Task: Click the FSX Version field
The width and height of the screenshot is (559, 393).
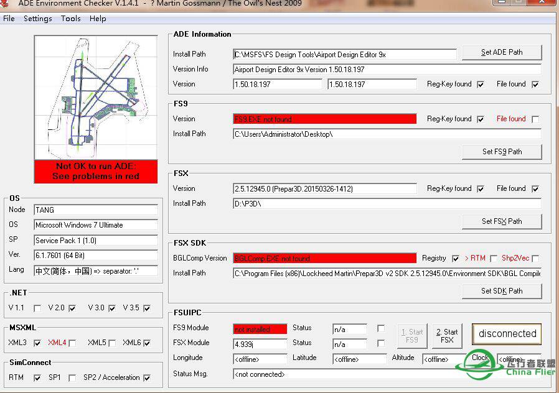Action: (x=325, y=188)
